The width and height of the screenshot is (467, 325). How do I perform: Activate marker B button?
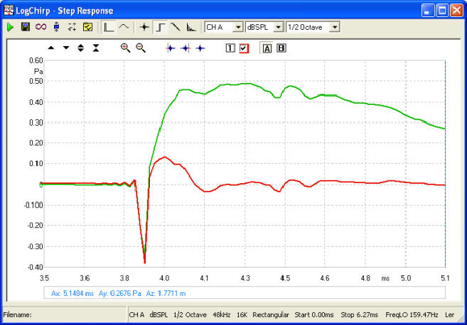(x=281, y=48)
